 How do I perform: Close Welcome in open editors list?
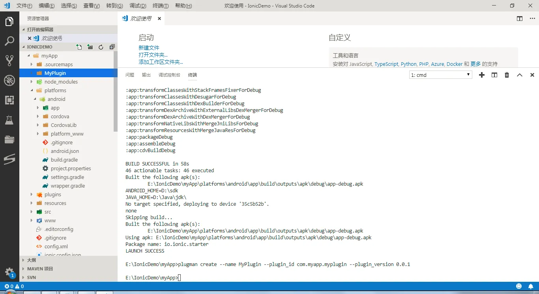point(30,38)
